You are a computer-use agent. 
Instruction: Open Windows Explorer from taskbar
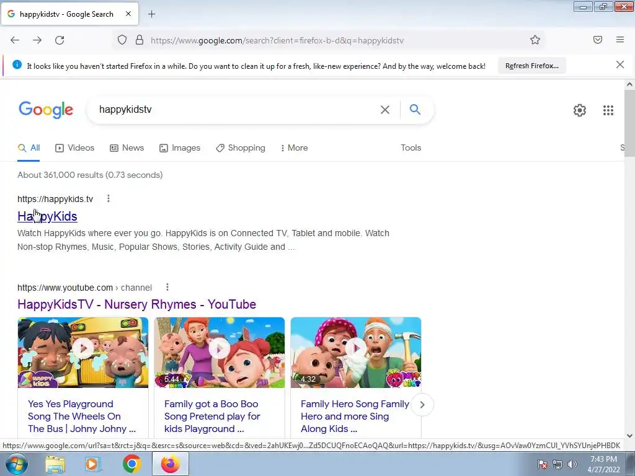point(55,464)
